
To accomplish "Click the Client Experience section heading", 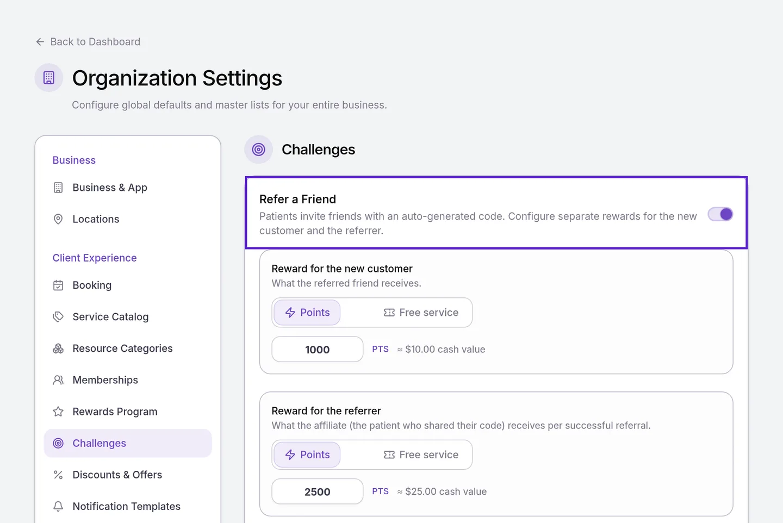I will (x=95, y=258).
